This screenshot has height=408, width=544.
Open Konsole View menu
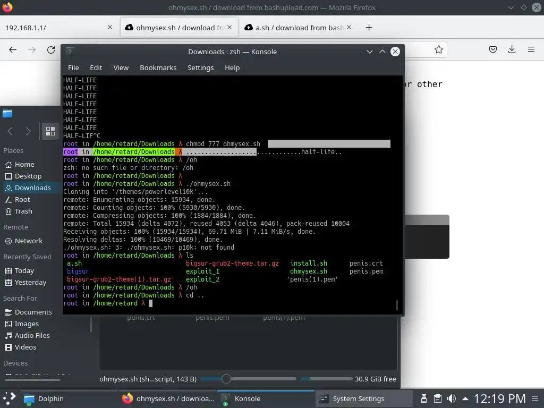tap(121, 67)
